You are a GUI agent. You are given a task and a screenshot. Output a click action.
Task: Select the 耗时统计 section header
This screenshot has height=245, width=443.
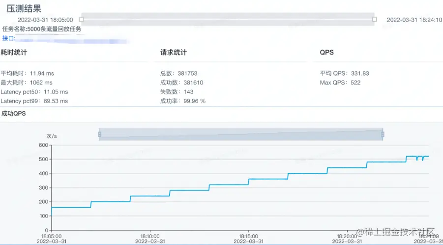(14, 52)
